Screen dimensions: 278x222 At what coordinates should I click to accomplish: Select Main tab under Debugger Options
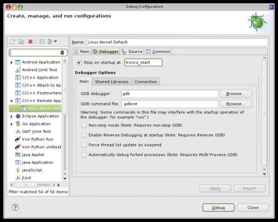point(84,82)
